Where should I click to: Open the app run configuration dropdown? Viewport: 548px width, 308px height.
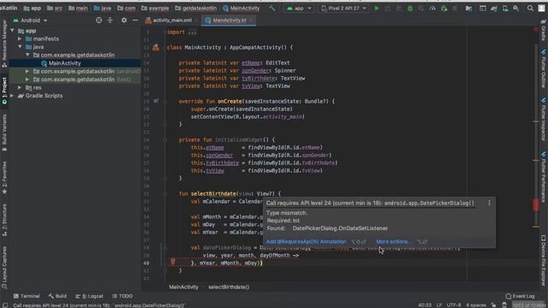click(299, 8)
